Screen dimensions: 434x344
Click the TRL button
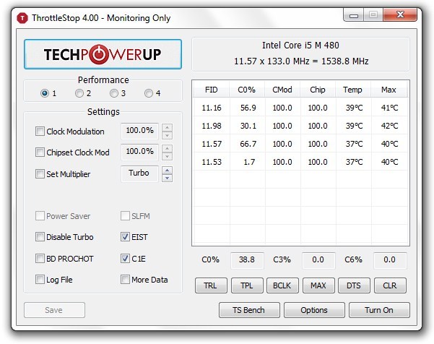211,285
